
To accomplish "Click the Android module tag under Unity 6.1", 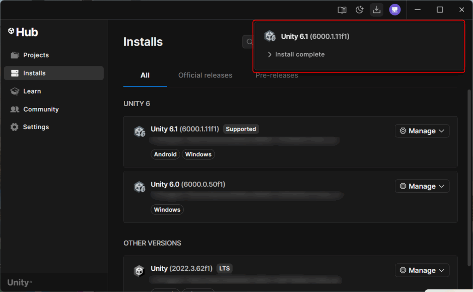I will coord(165,154).
